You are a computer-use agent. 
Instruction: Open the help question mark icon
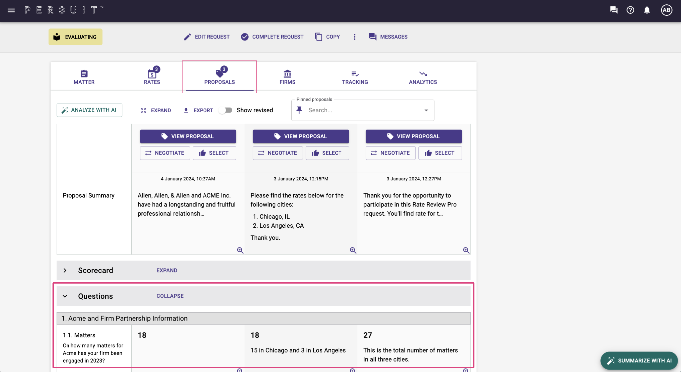[630, 10]
